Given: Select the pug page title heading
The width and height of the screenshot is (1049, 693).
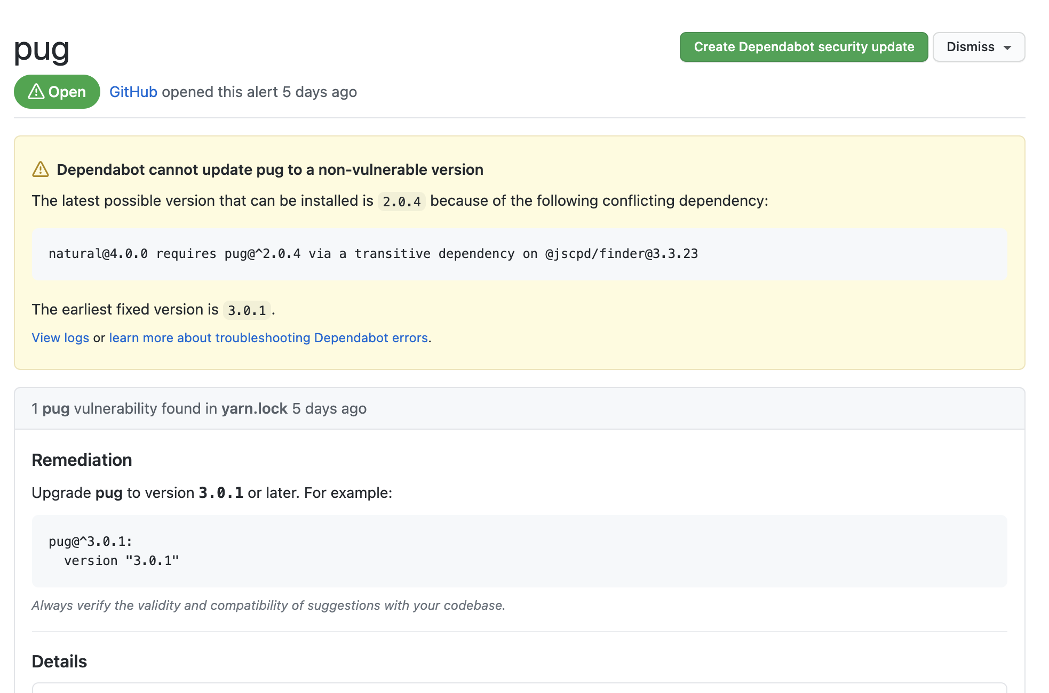Looking at the screenshot, I should click(x=42, y=50).
